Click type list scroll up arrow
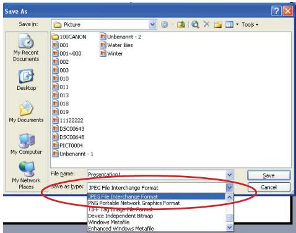 pyautogui.click(x=229, y=197)
